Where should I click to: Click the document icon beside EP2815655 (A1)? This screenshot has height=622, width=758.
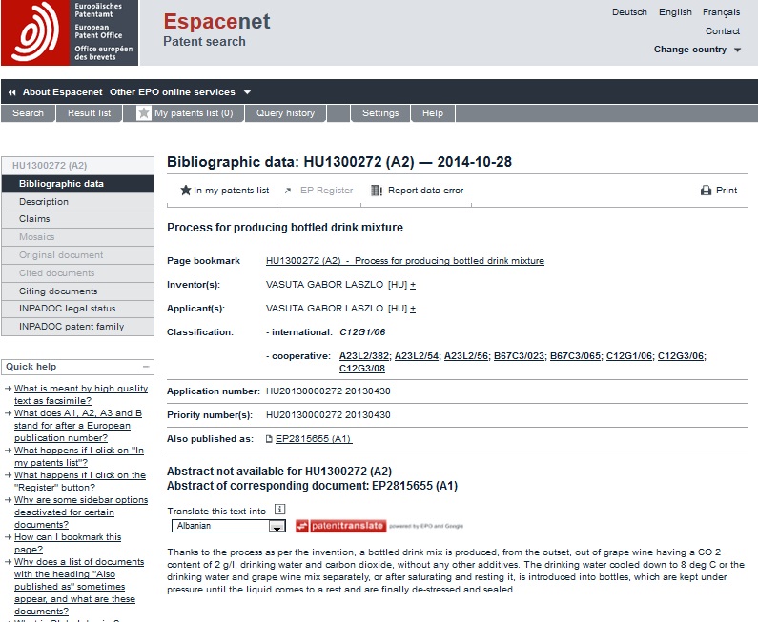click(269, 439)
